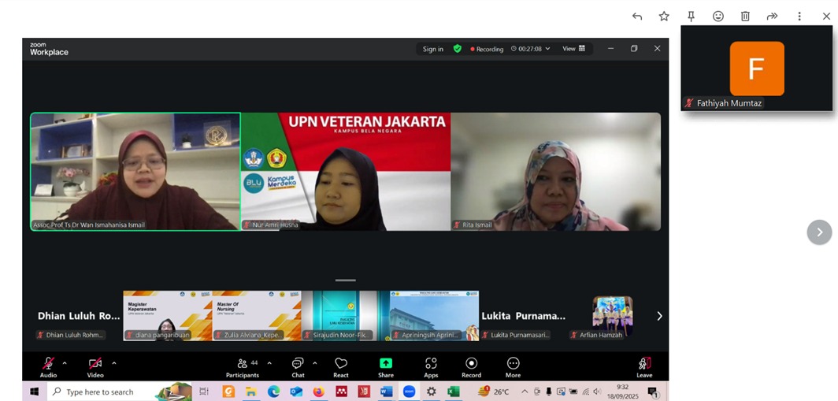Screen dimensions: 838x401
Task: Click the trash delete icon
Action: point(745,16)
